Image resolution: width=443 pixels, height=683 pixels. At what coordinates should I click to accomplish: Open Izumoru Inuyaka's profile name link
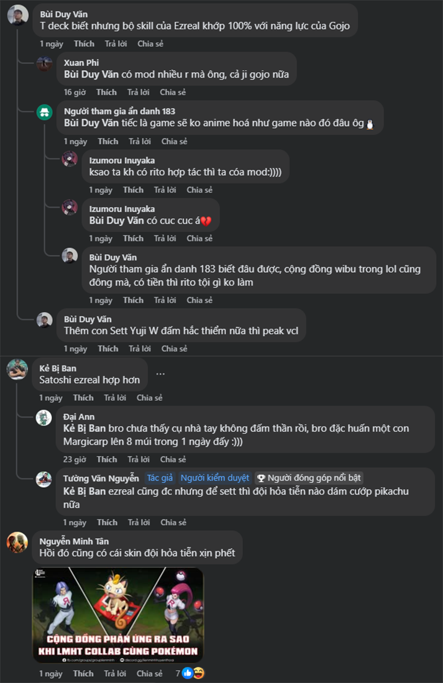122,160
